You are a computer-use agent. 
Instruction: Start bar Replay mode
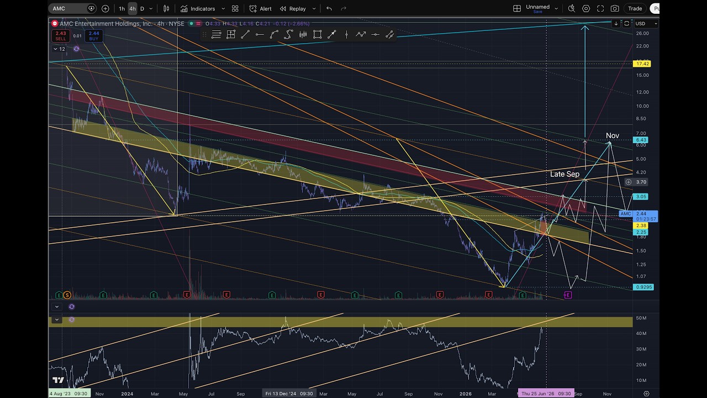click(293, 8)
